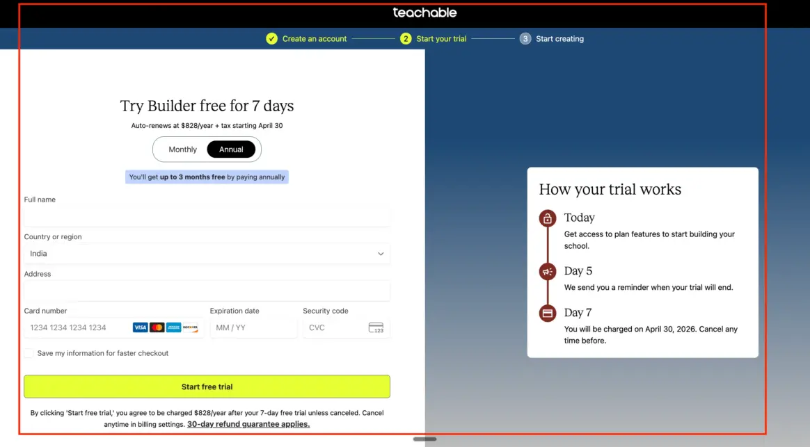
Task: Click the up to 3 months free banner
Action: point(207,177)
